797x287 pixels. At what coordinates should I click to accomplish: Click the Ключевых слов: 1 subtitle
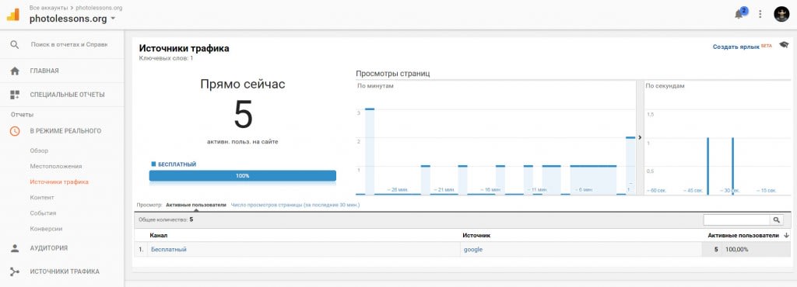pyautogui.click(x=166, y=58)
